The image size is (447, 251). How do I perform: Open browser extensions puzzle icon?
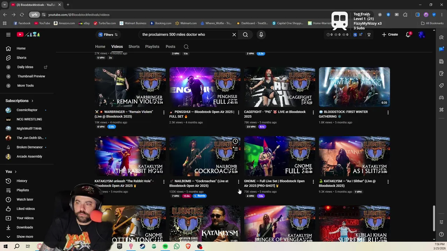(x=405, y=15)
